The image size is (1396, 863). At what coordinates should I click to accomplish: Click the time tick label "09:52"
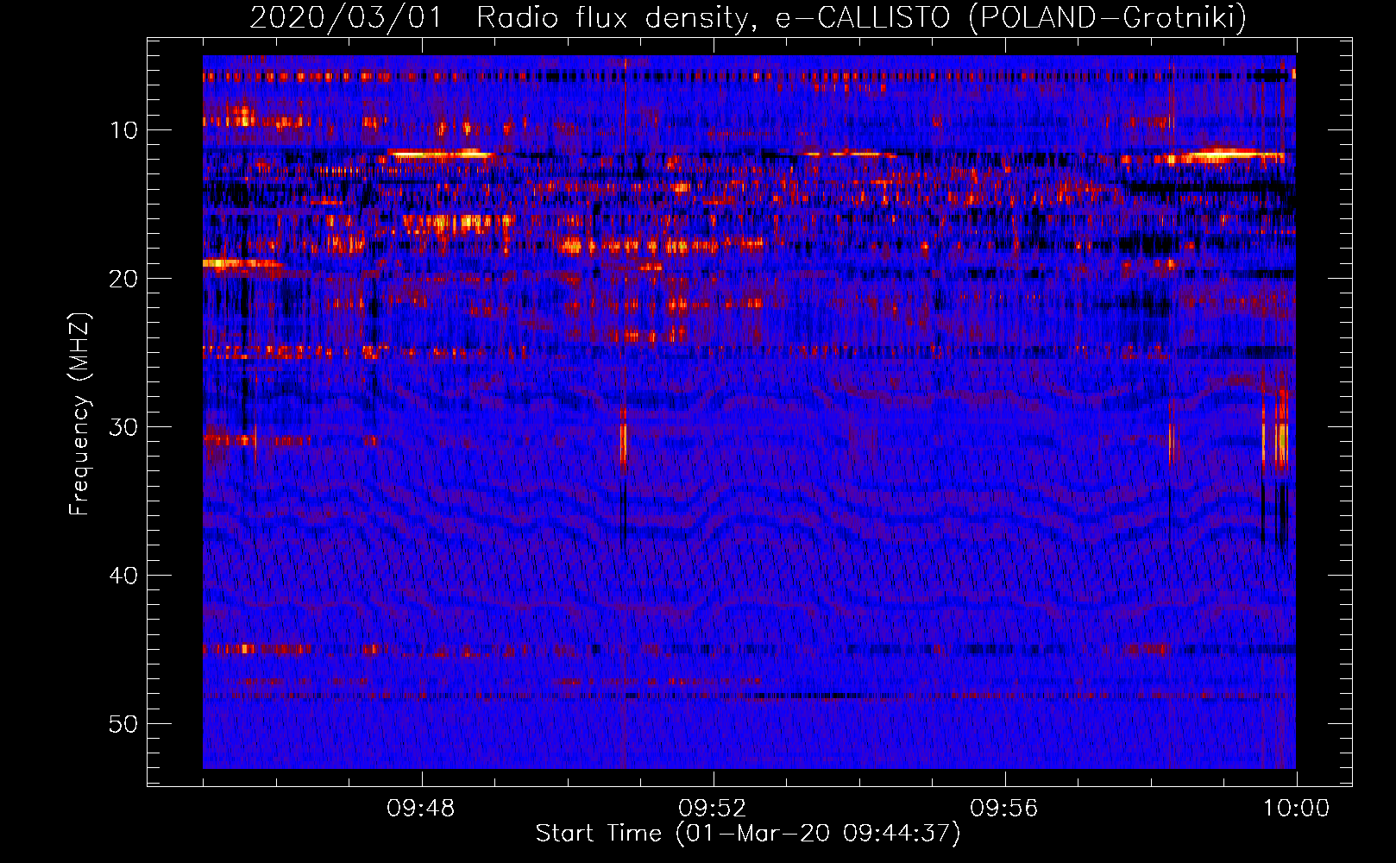click(x=713, y=809)
